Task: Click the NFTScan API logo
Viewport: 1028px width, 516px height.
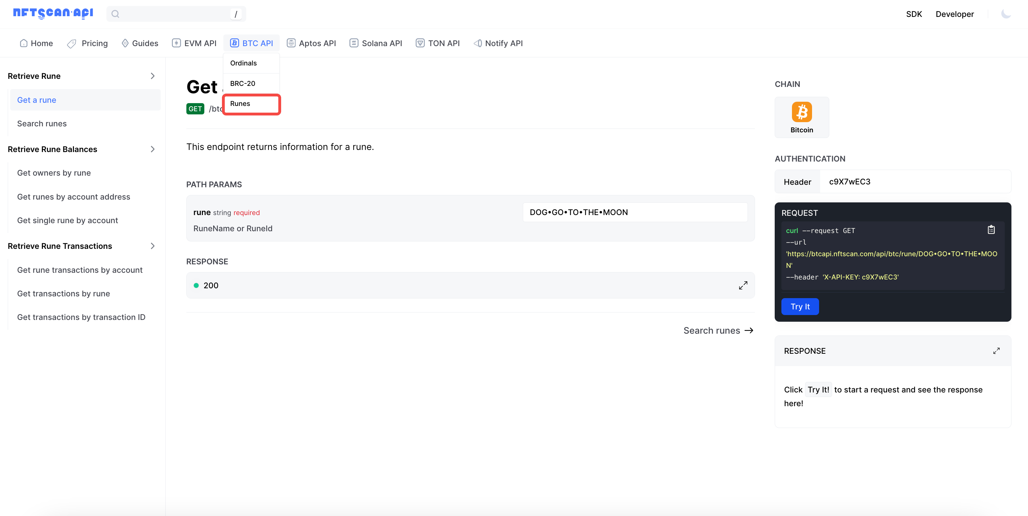Action: (x=53, y=14)
